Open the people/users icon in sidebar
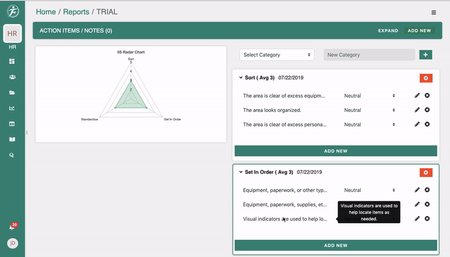This screenshot has width=450, height=257. coord(12,77)
